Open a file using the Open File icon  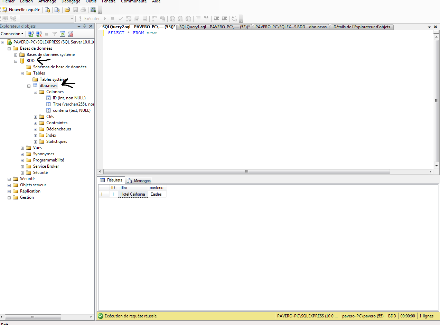(67, 9)
